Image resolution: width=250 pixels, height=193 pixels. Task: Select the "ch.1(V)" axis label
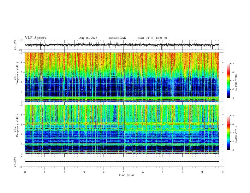coord(15,45)
